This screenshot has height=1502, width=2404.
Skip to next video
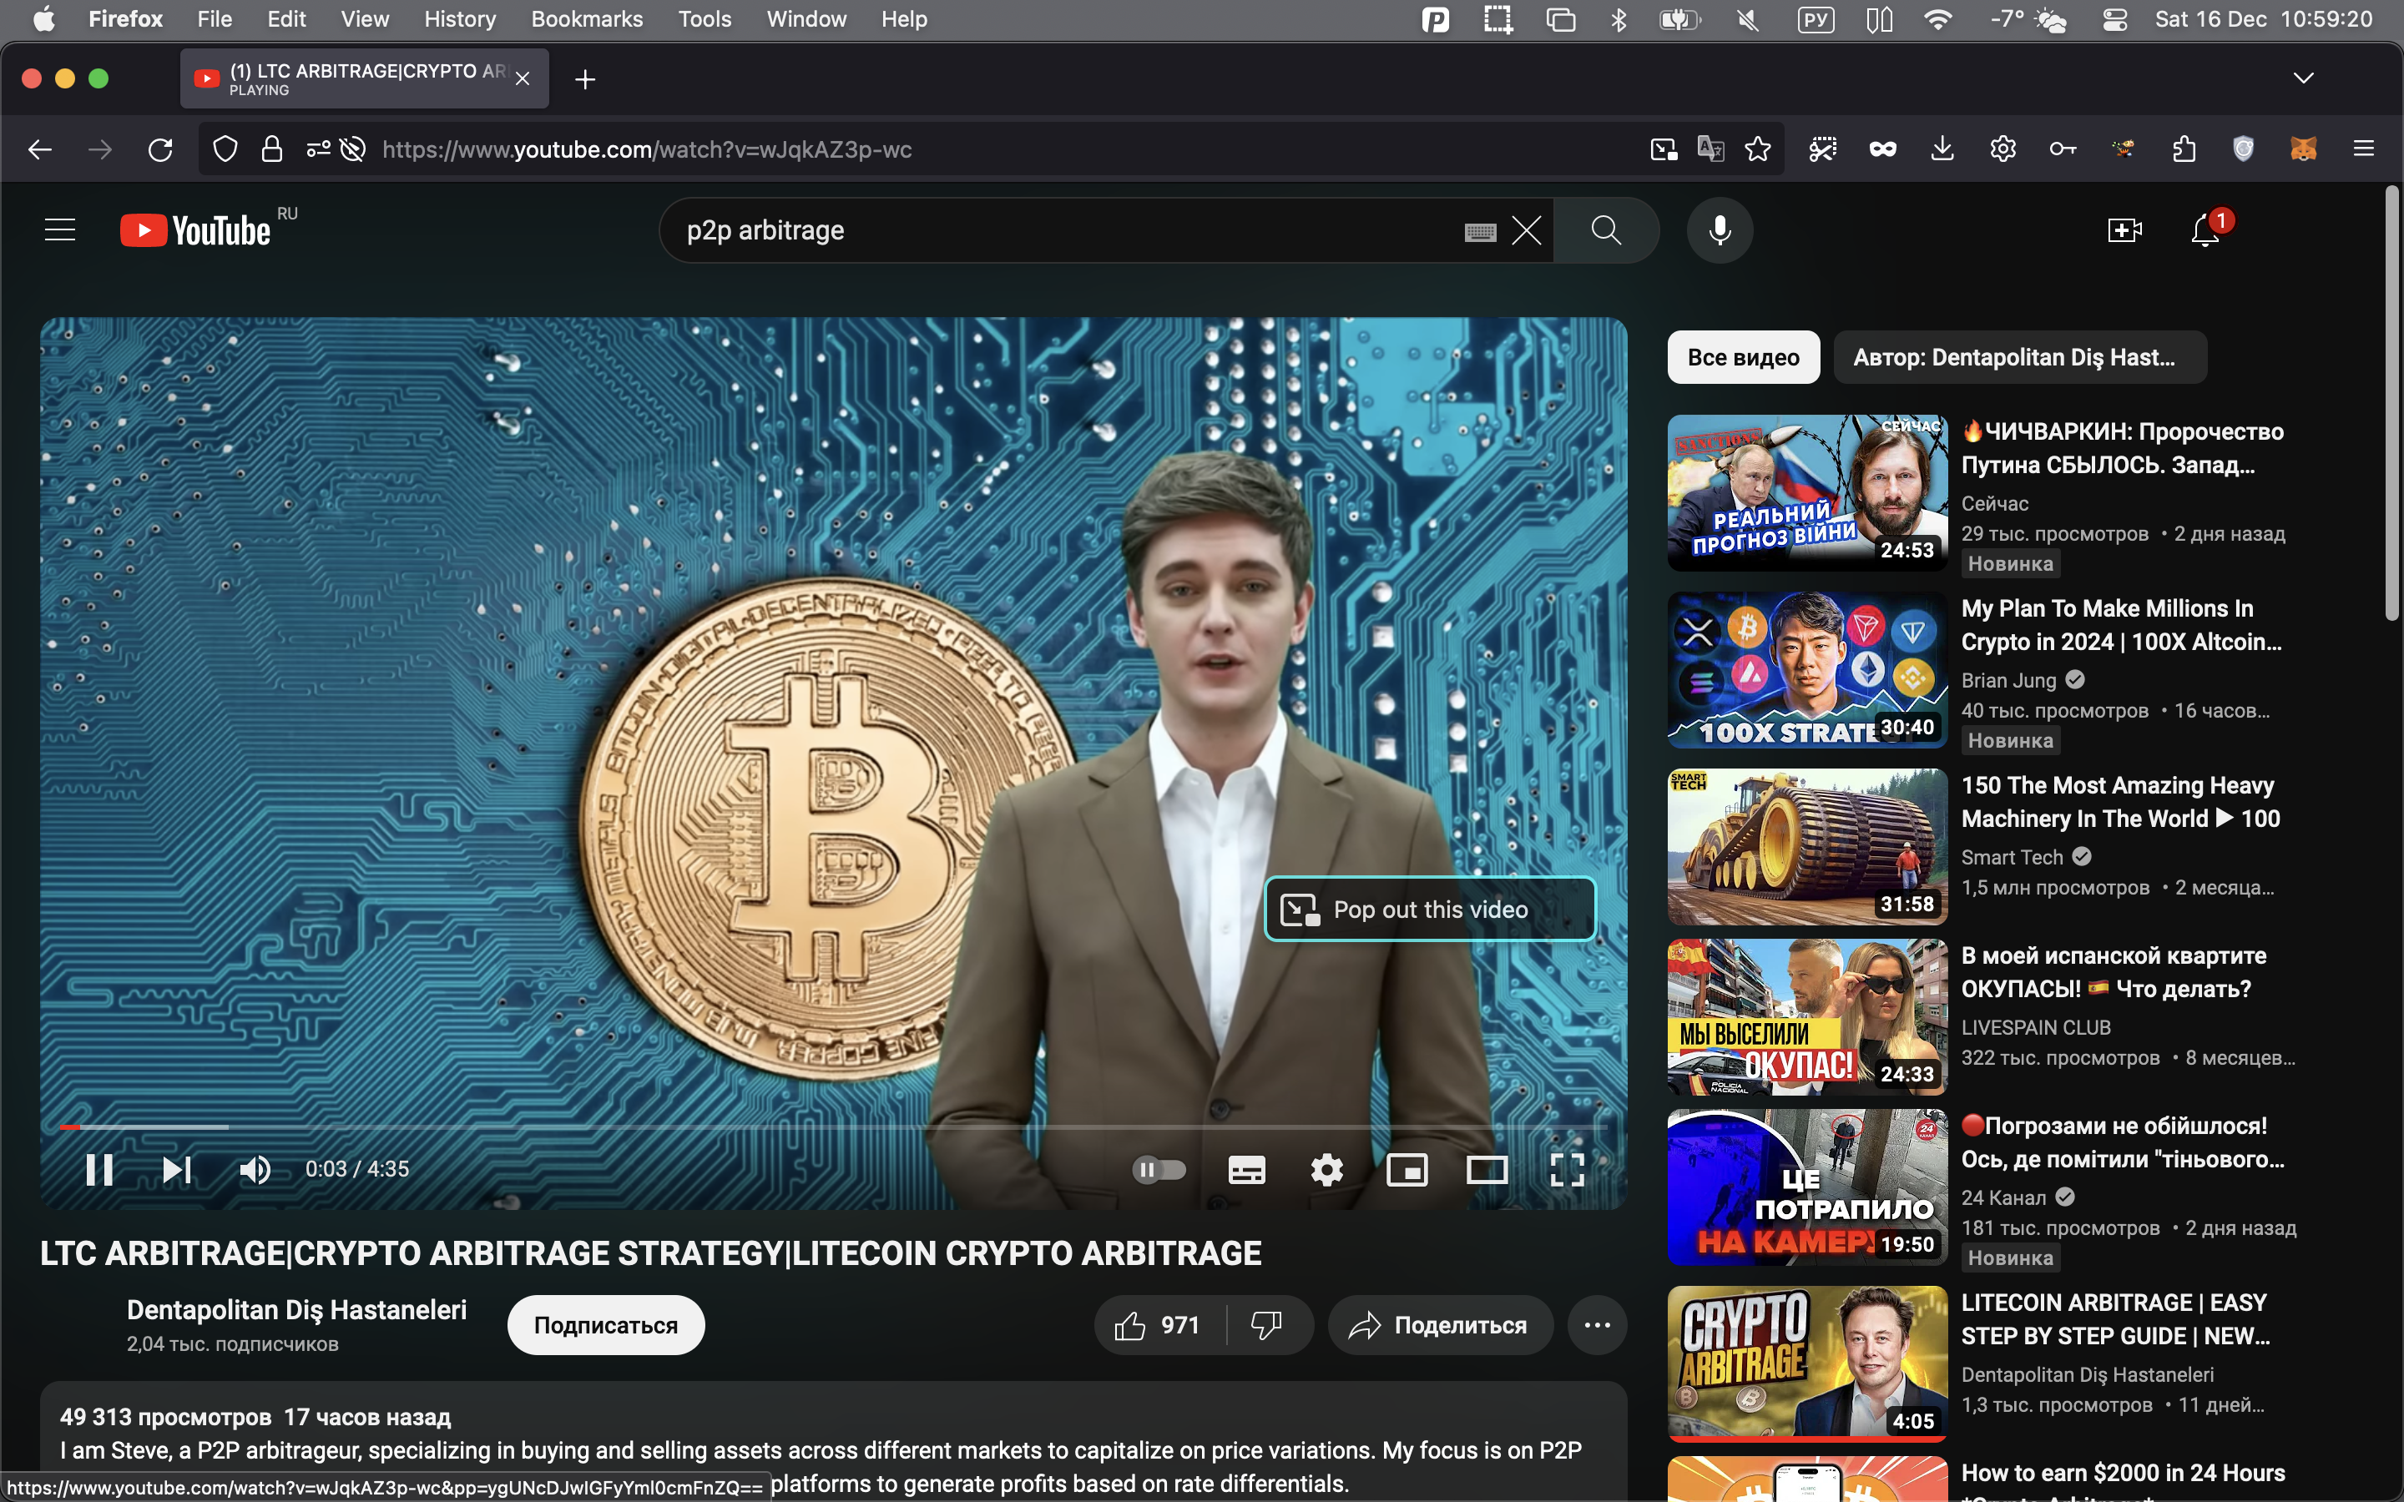(177, 1169)
